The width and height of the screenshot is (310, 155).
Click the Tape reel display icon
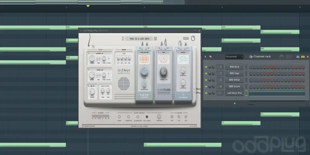point(163,59)
